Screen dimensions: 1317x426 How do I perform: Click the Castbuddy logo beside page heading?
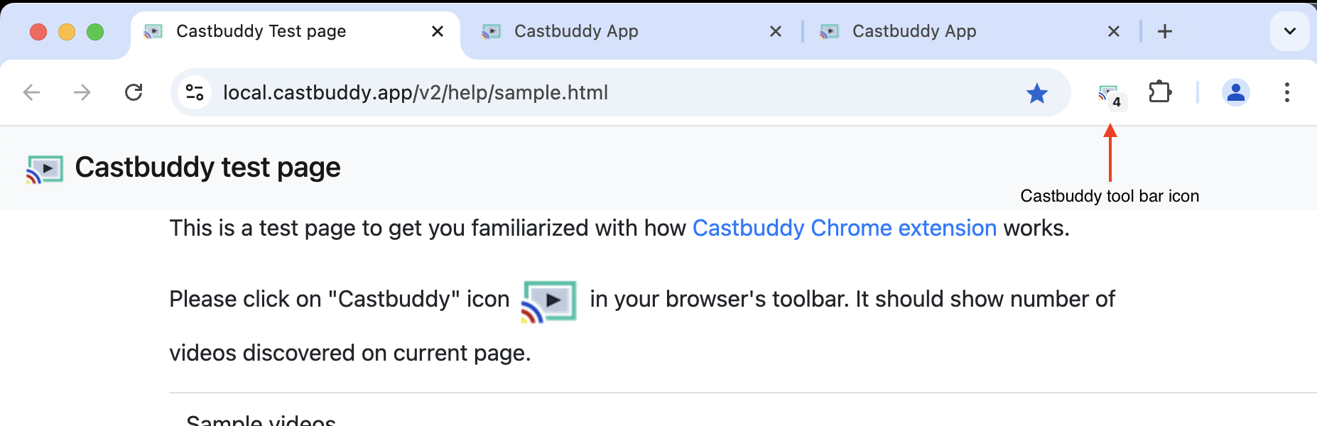click(x=45, y=169)
